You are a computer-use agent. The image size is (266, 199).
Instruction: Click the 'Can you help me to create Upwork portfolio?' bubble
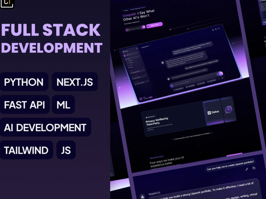[230, 165]
